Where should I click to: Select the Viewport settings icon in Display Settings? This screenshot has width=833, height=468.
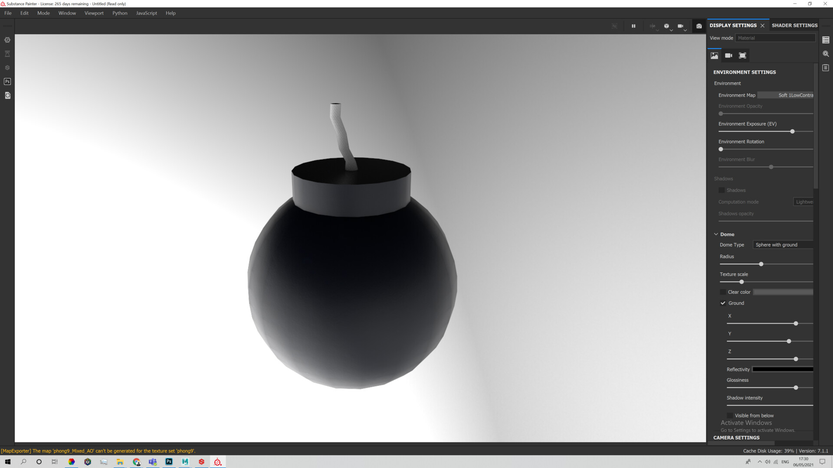(x=742, y=55)
